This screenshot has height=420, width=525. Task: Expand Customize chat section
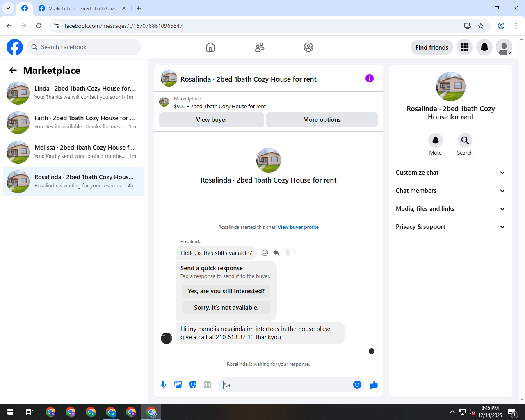[450, 173]
